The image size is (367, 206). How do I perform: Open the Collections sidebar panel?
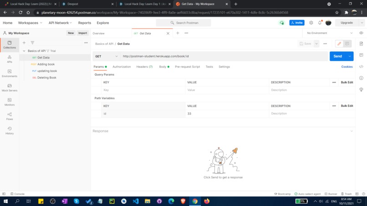point(10,45)
